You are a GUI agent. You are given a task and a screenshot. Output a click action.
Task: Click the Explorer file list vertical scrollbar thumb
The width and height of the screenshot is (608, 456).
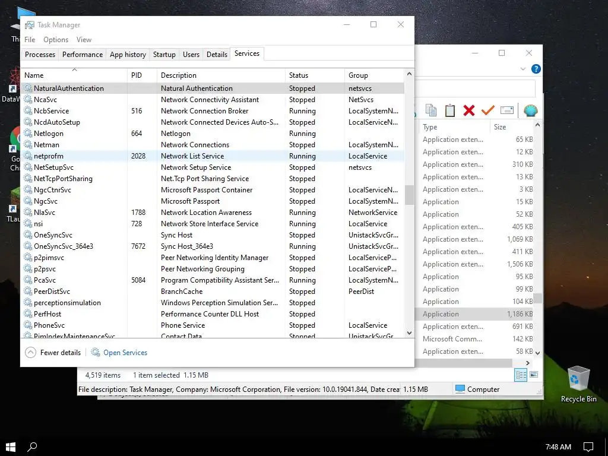point(537,298)
